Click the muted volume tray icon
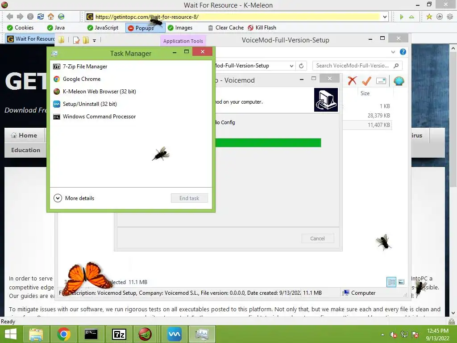Screen dimensions: 457x343 tap(393, 335)
